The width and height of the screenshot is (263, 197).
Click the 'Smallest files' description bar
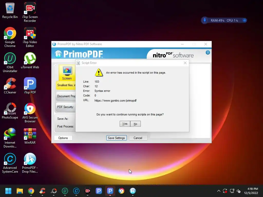(66, 85)
